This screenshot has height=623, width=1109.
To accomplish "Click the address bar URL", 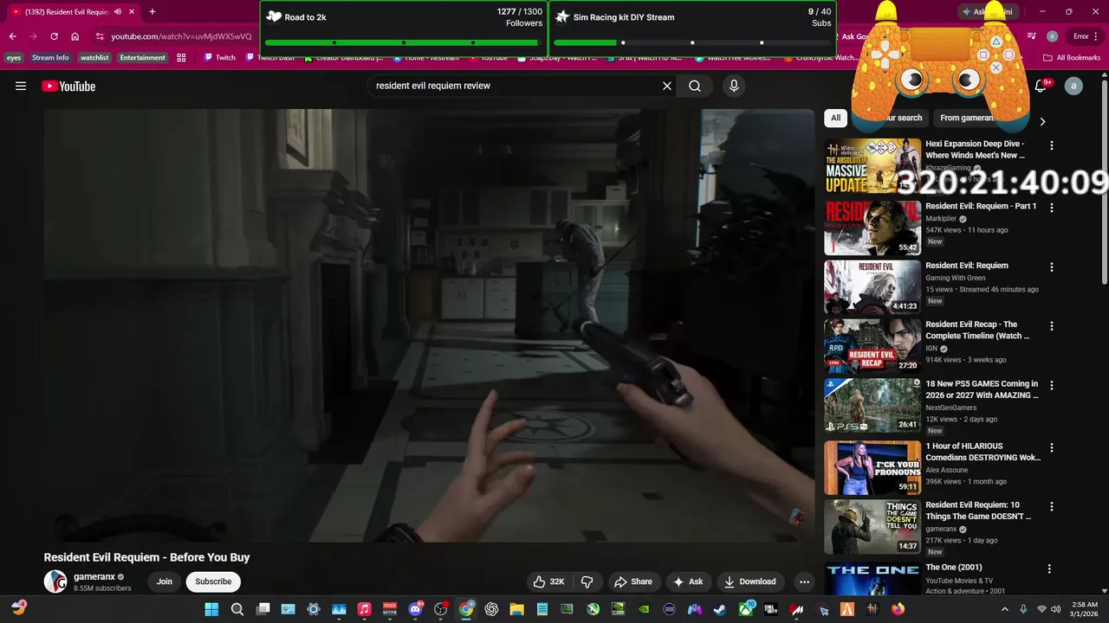I will tap(181, 36).
